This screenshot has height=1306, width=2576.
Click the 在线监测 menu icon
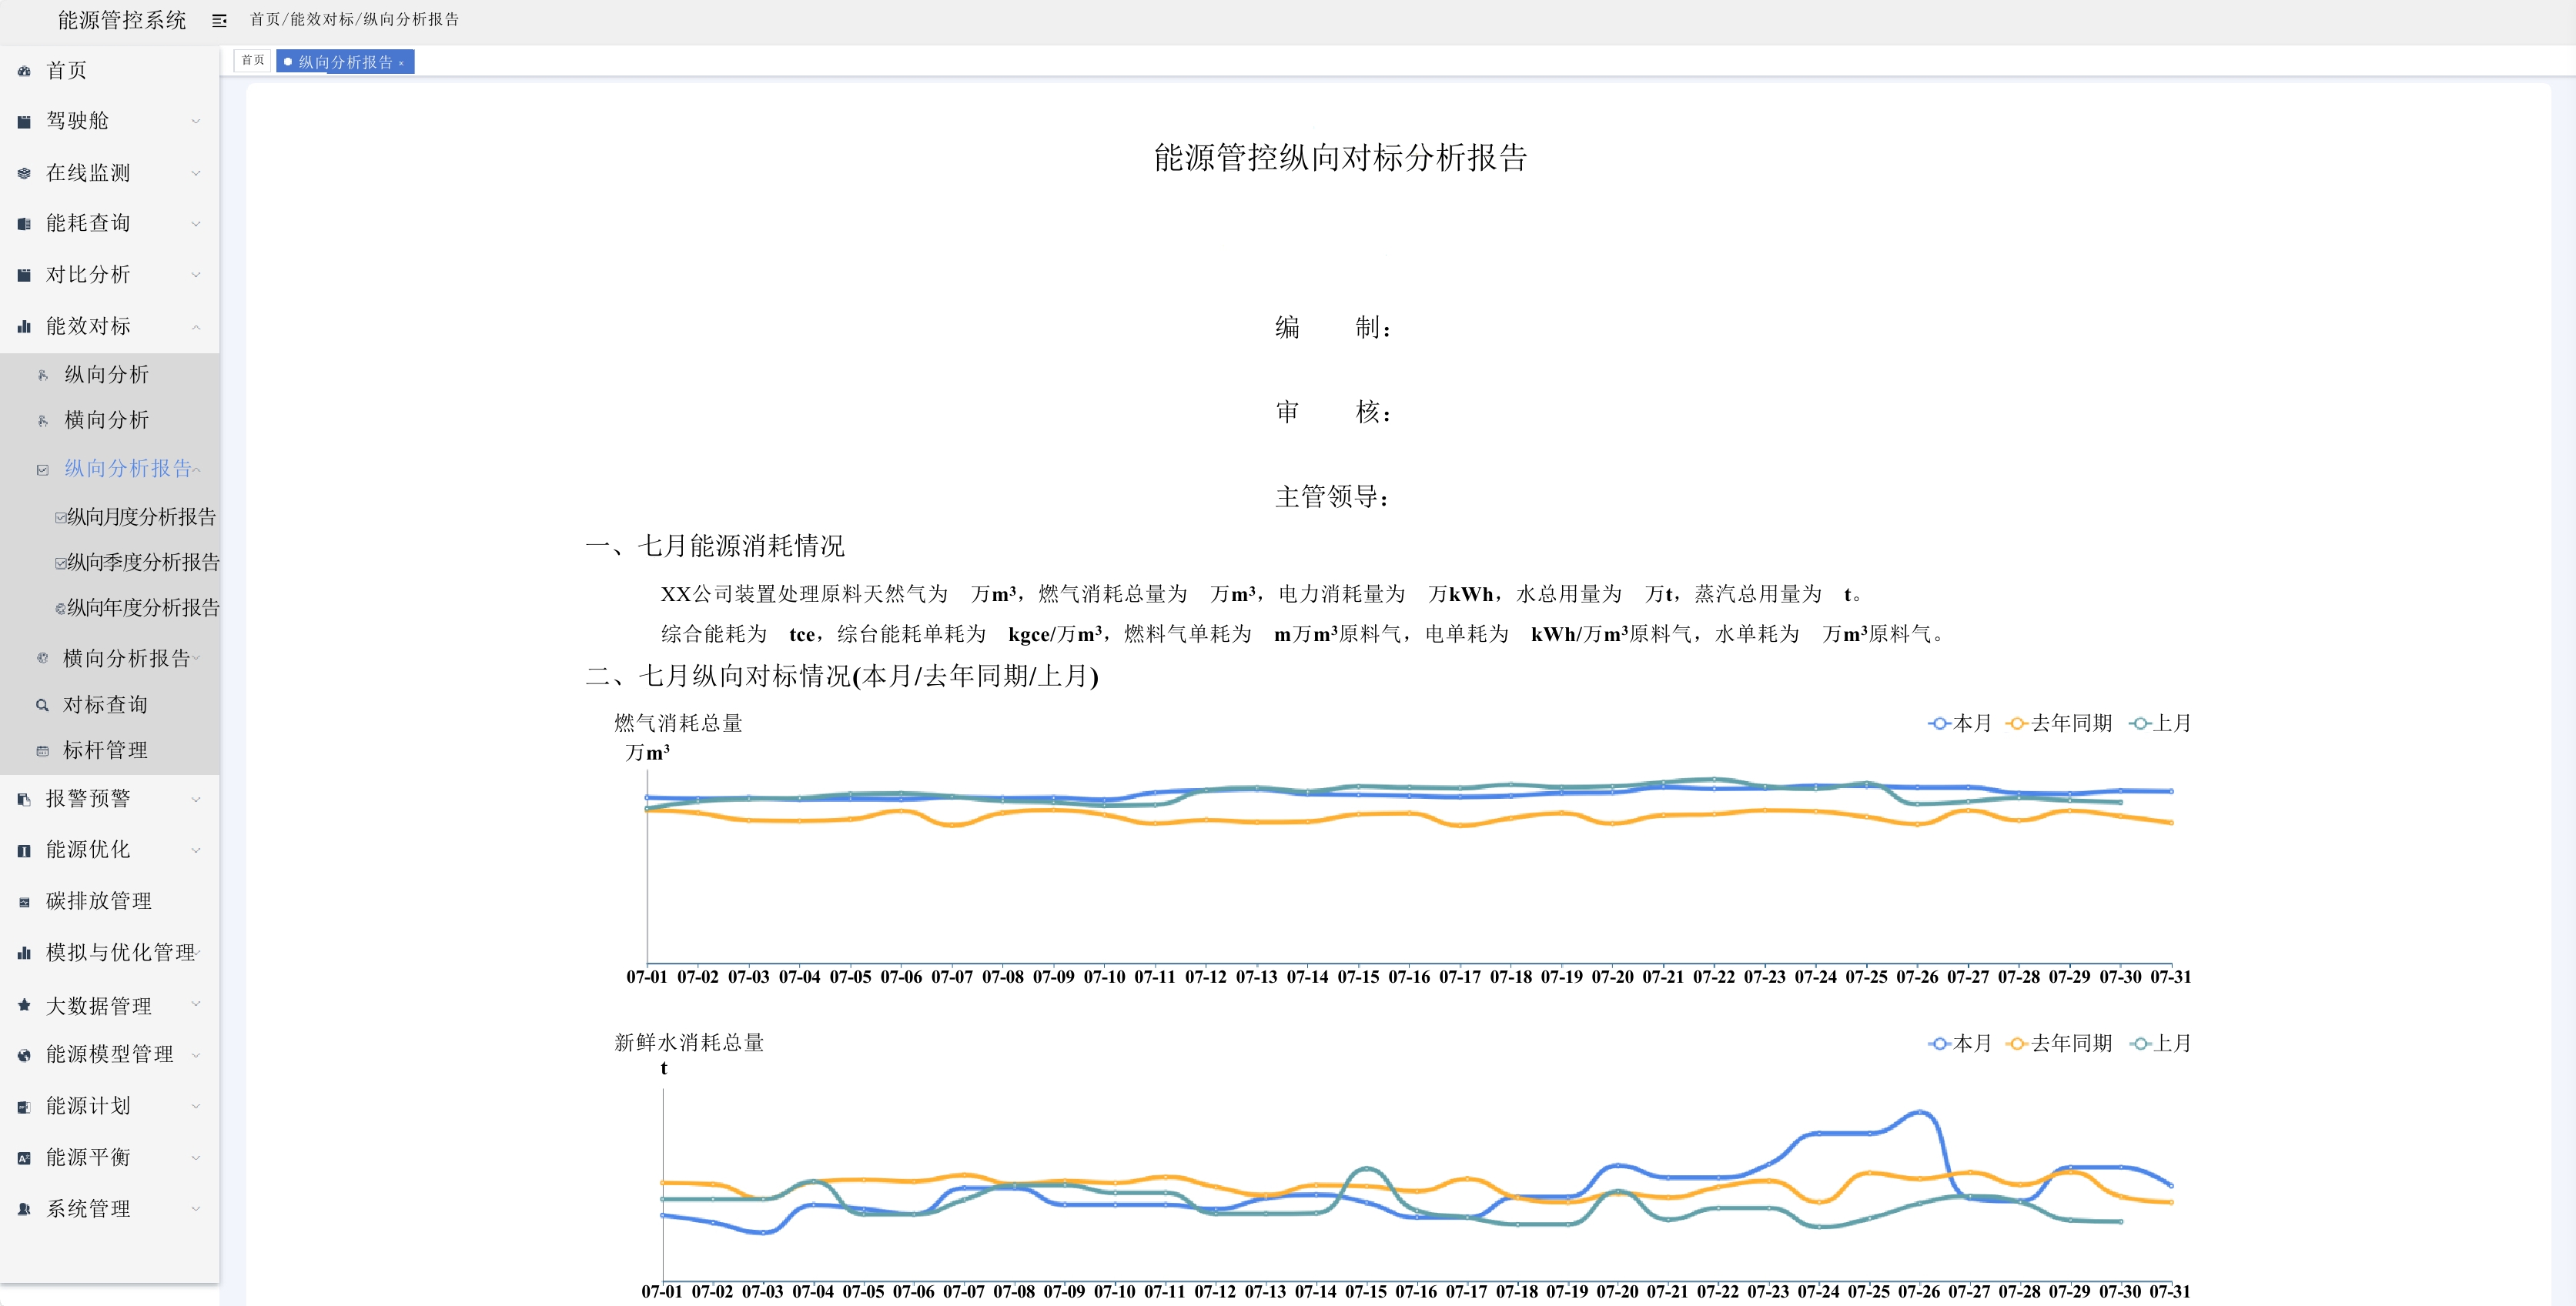[24, 174]
